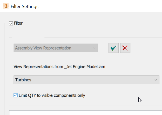Click the empty filter list box at the bottom
Image resolution: width=162 pixels, height=115 pixels.
click(x=85, y=113)
